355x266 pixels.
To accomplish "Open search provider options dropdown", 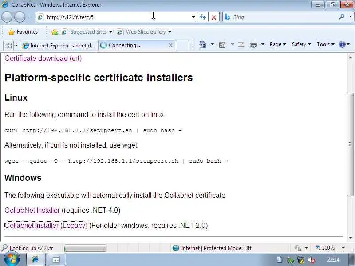I will tap(351, 17).
